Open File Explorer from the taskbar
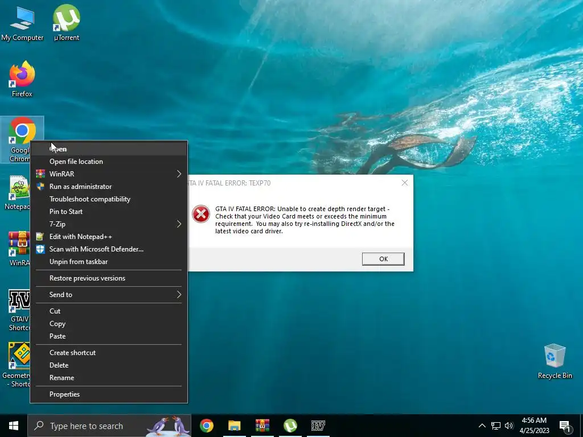Image resolution: width=583 pixels, height=437 pixels. pyautogui.click(x=234, y=426)
